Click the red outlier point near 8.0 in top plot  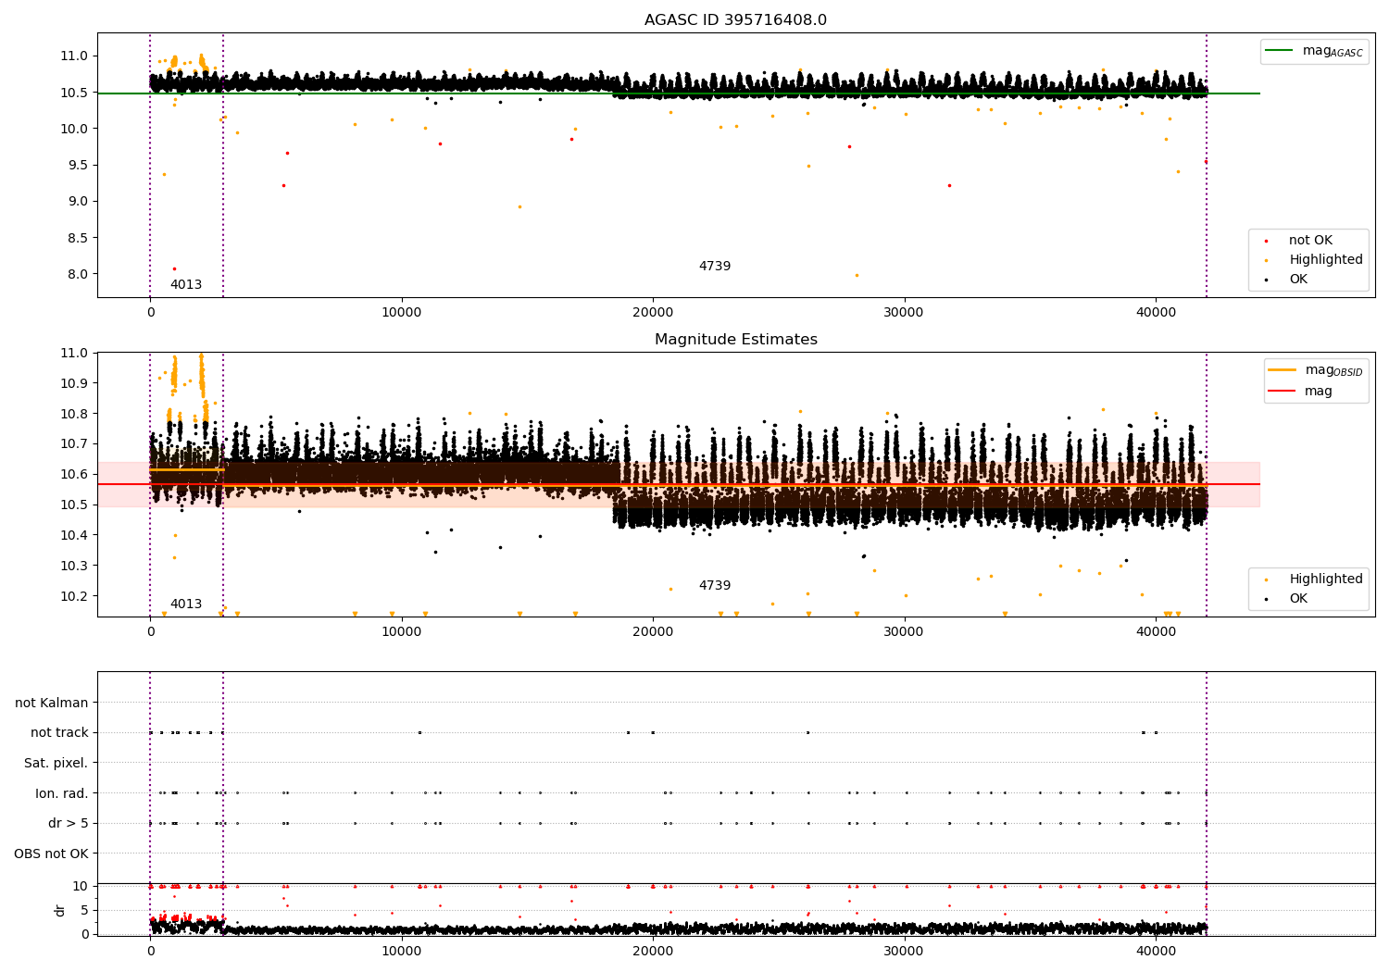click(x=174, y=268)
